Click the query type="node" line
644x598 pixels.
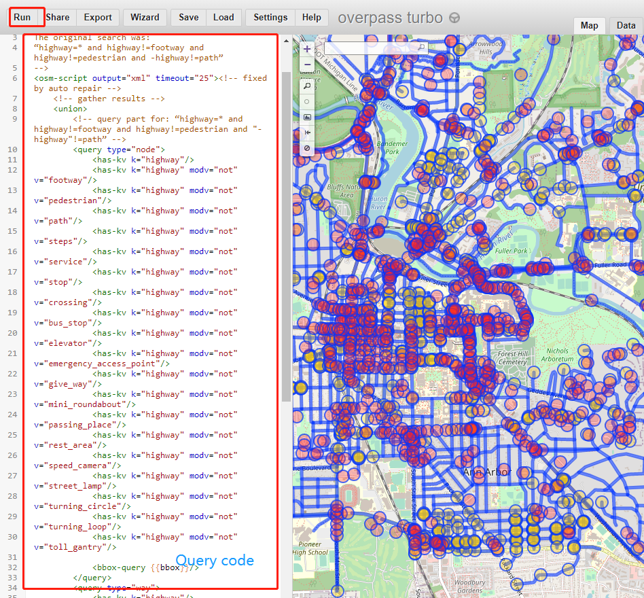pos(119,149)
